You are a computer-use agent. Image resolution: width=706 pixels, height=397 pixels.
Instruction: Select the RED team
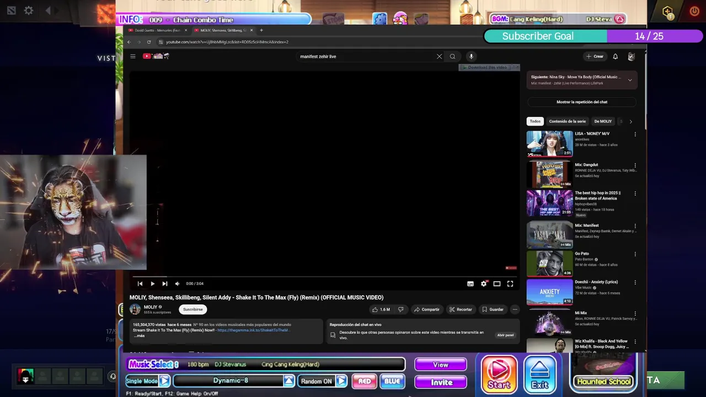coord(365,381)
